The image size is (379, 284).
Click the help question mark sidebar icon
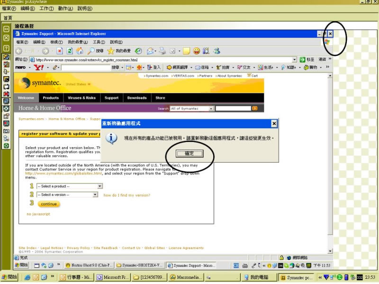coord(6,48)
